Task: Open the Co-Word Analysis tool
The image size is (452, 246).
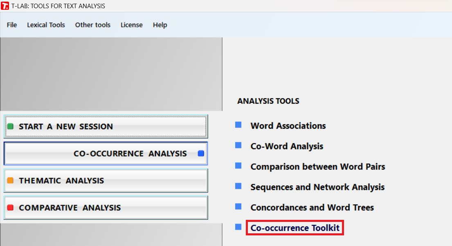Action: [287, 146]
